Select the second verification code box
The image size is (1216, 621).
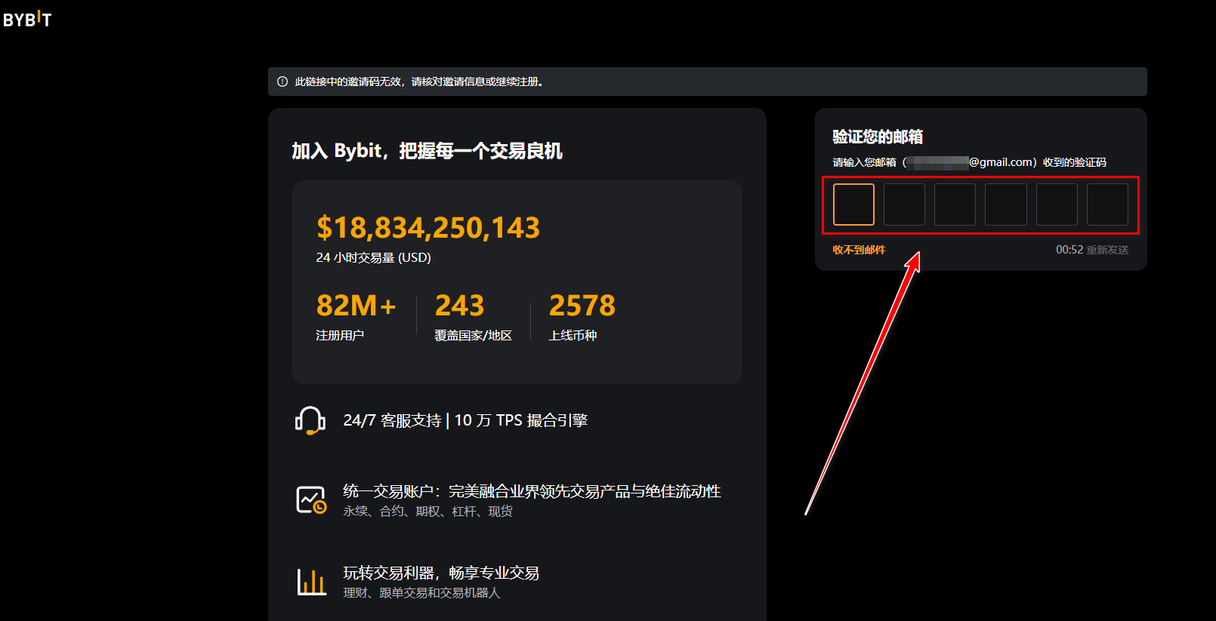[x=904, y=204]
